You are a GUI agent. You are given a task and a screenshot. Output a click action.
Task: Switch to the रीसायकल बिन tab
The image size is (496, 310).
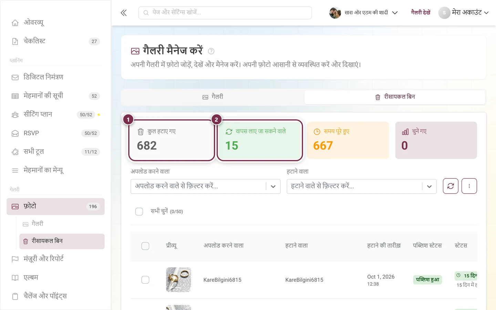point(395,97)
